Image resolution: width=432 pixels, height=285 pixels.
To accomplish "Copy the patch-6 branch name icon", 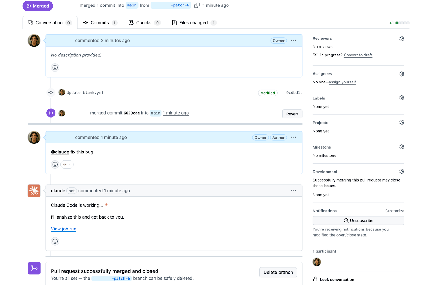I will pos(197,5).
